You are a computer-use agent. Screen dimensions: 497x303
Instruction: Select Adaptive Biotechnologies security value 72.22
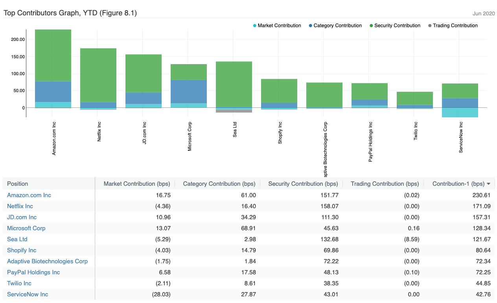coord(330,261)
